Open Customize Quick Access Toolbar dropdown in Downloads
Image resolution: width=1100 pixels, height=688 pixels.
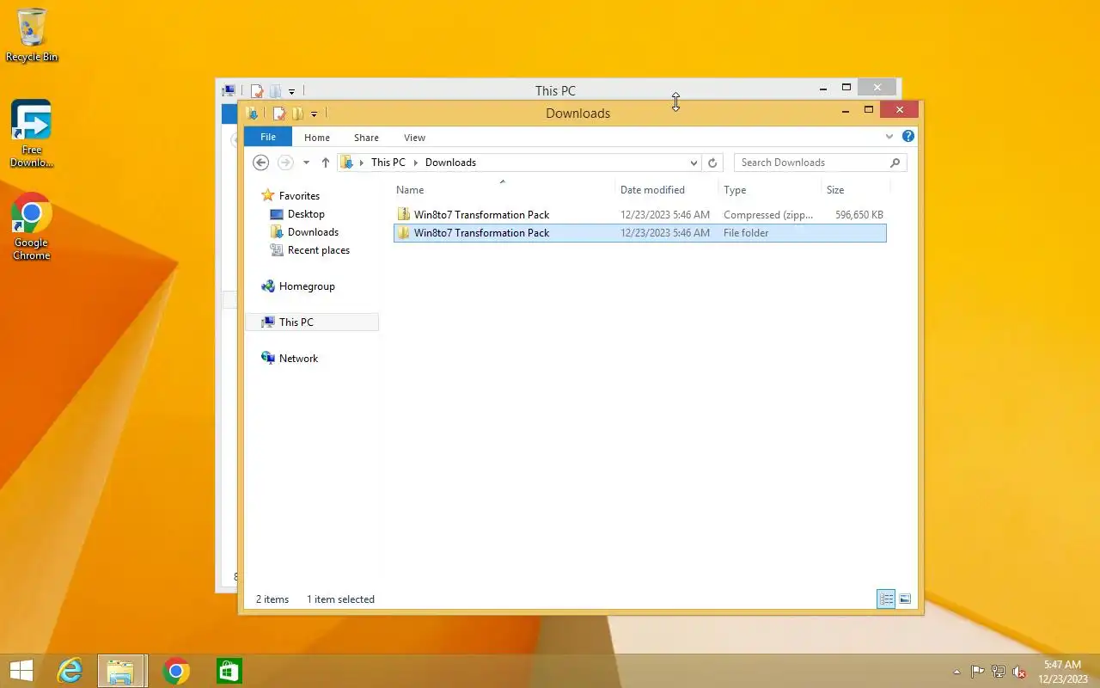click(x=315, y=114)
